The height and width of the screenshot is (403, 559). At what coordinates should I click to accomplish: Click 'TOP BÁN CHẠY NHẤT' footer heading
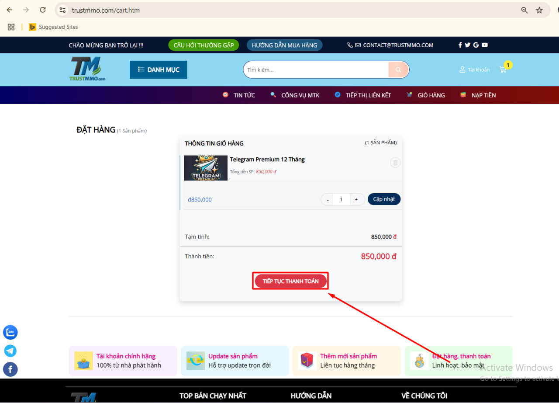[x=213, y=396]
